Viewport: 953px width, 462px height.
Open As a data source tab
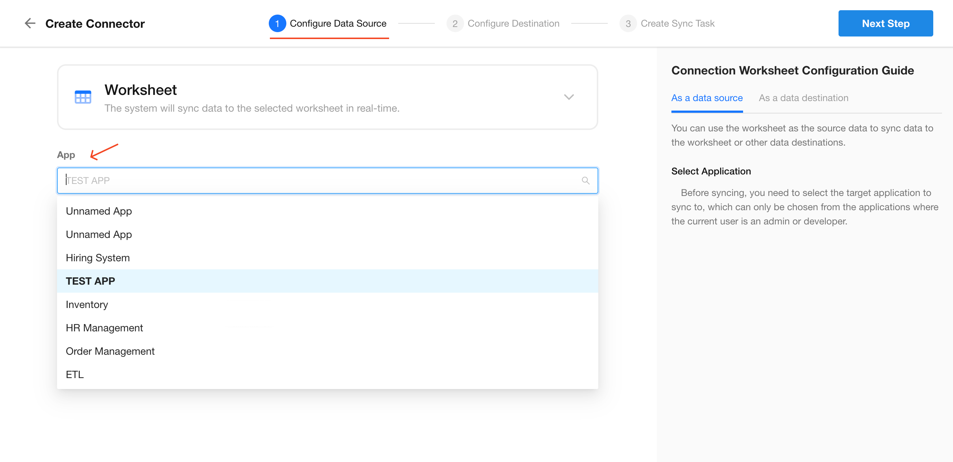tap(707, 98)
